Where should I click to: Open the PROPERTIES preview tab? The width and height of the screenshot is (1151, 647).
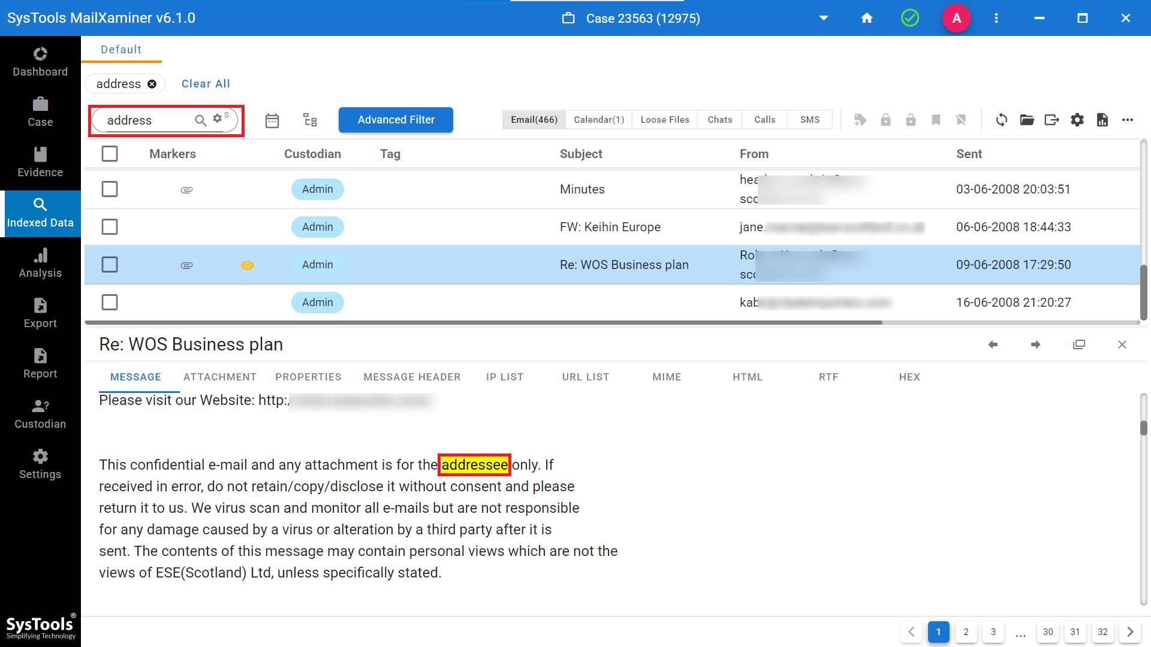coord(308,377)
